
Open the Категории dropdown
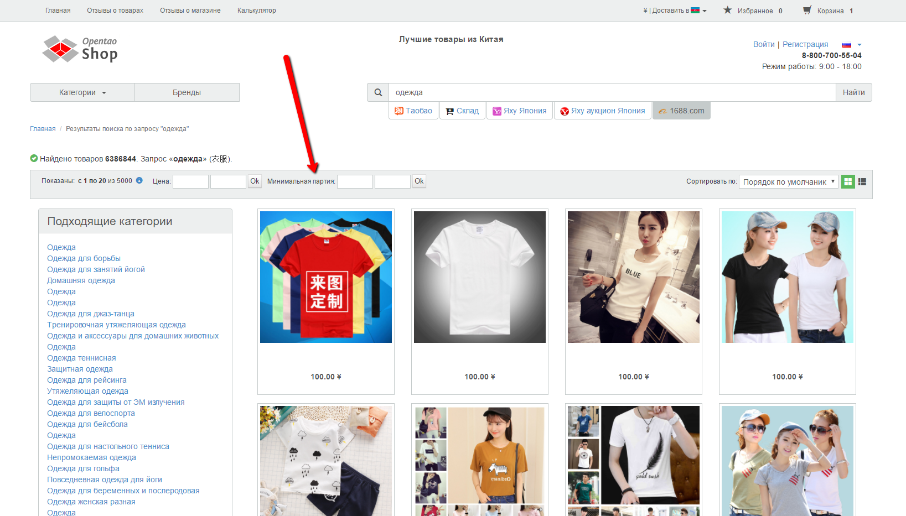pos(82,92)
